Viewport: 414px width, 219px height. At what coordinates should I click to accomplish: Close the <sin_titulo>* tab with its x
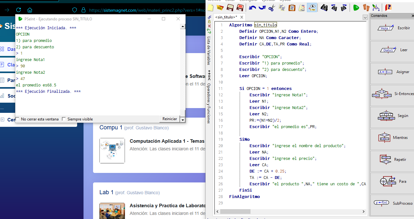242,17
